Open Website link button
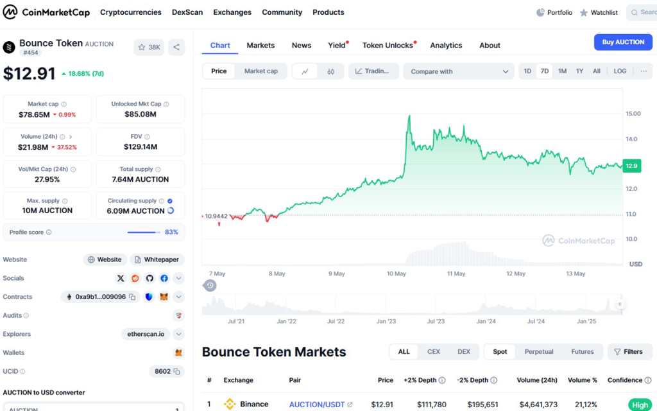The image size is (657, 411). [105, 259]
